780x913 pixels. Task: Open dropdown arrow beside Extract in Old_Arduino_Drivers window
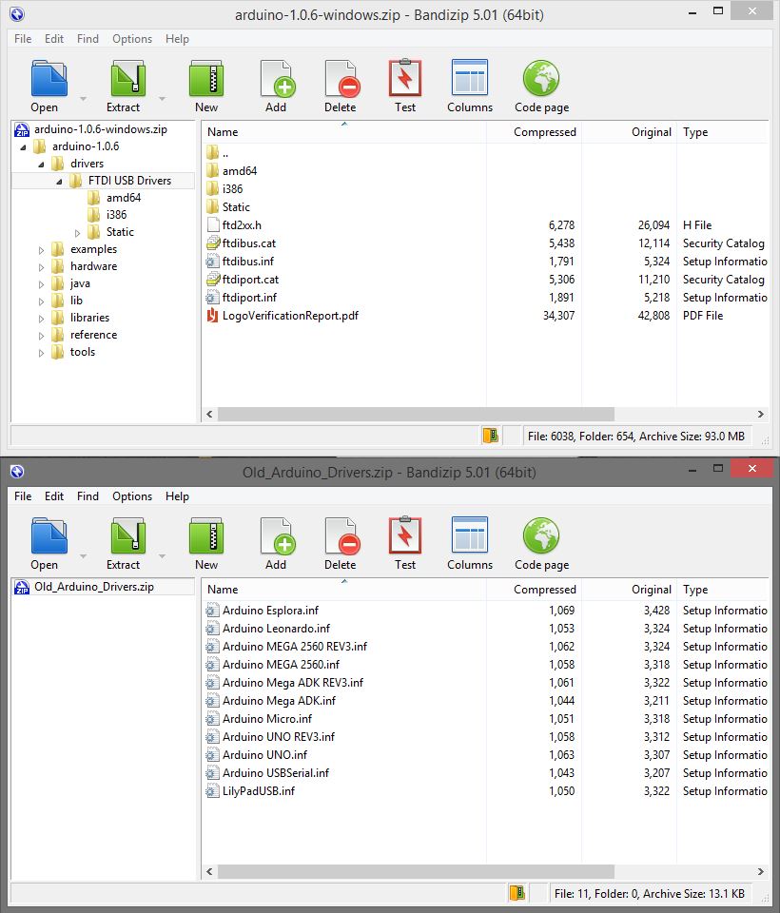(162, 556)
